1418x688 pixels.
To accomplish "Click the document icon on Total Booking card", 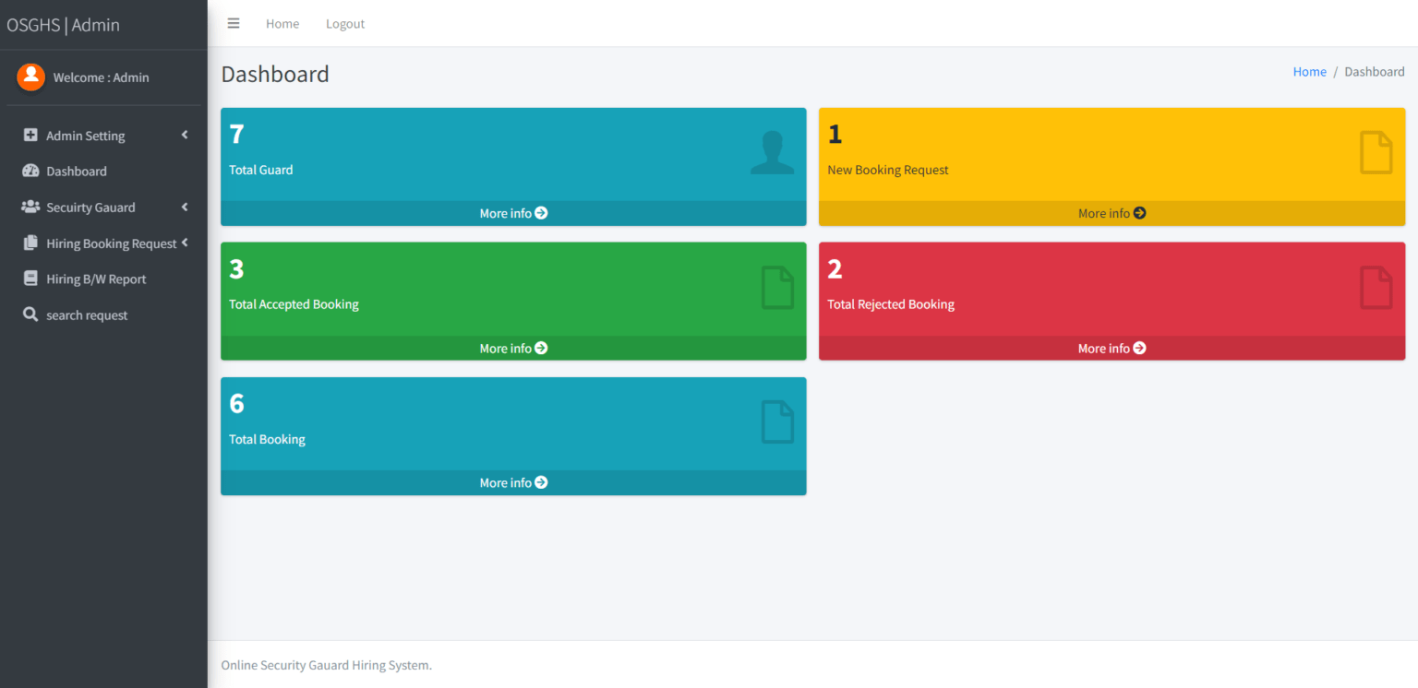I will click(777, 422).
